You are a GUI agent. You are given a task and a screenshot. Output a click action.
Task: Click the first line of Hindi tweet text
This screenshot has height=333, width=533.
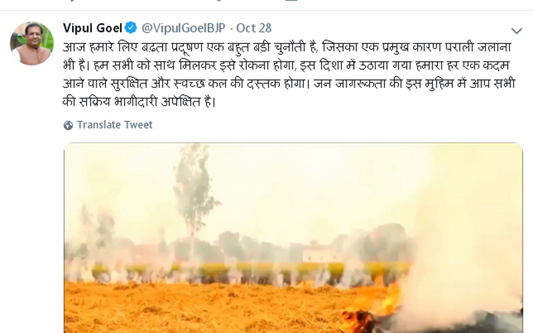click(287, 47)
